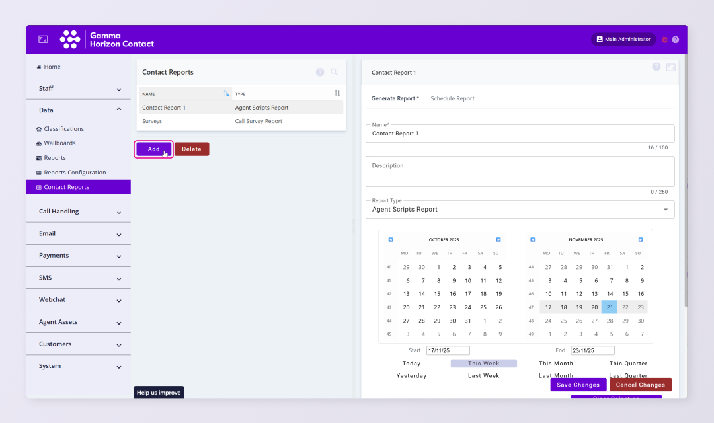Open the Report Type dropdown
The height and width of the screenshot is (423, 714).
tap(520, 210)
